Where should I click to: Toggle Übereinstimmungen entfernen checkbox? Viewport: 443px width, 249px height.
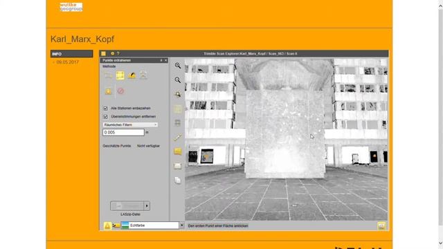(x=106, y=117)
